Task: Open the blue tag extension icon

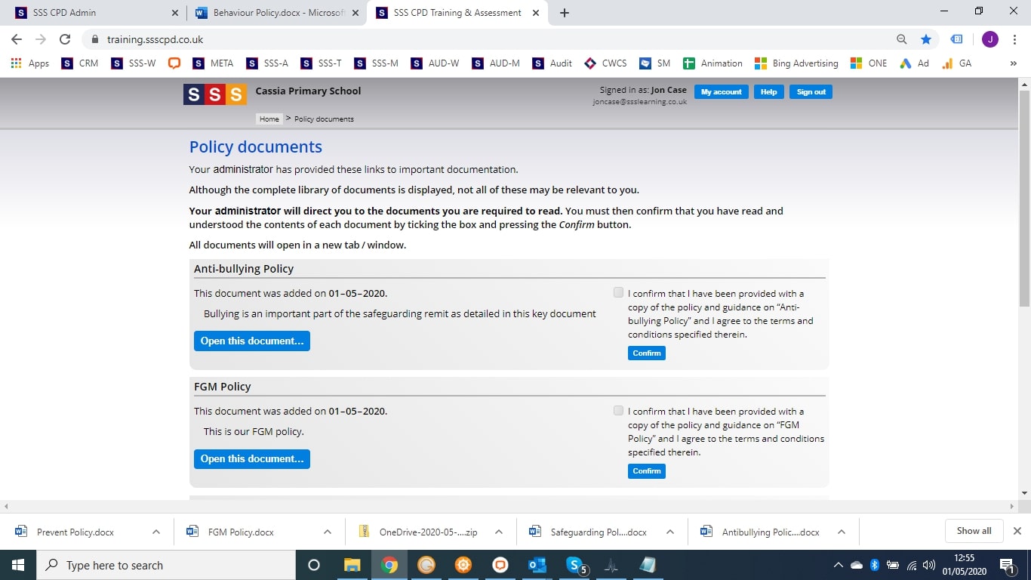Action: [x=956, y=39]
